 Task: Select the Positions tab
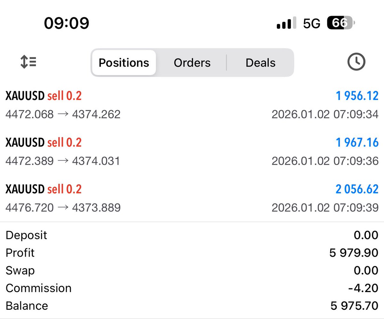click(124, 63)
